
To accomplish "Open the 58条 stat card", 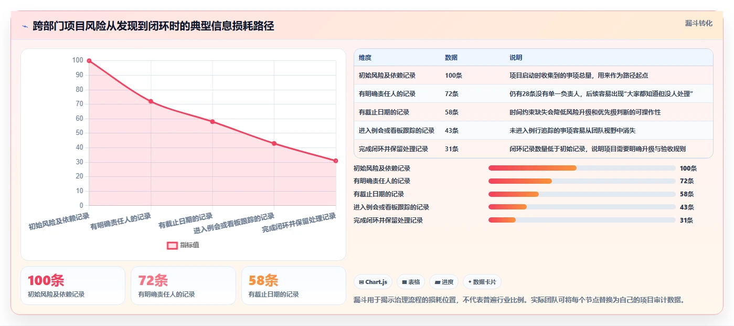I will tap(294, 286).
